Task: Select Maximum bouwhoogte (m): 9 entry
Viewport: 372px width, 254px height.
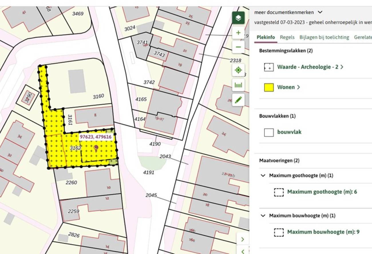Action: click(323, 232)
